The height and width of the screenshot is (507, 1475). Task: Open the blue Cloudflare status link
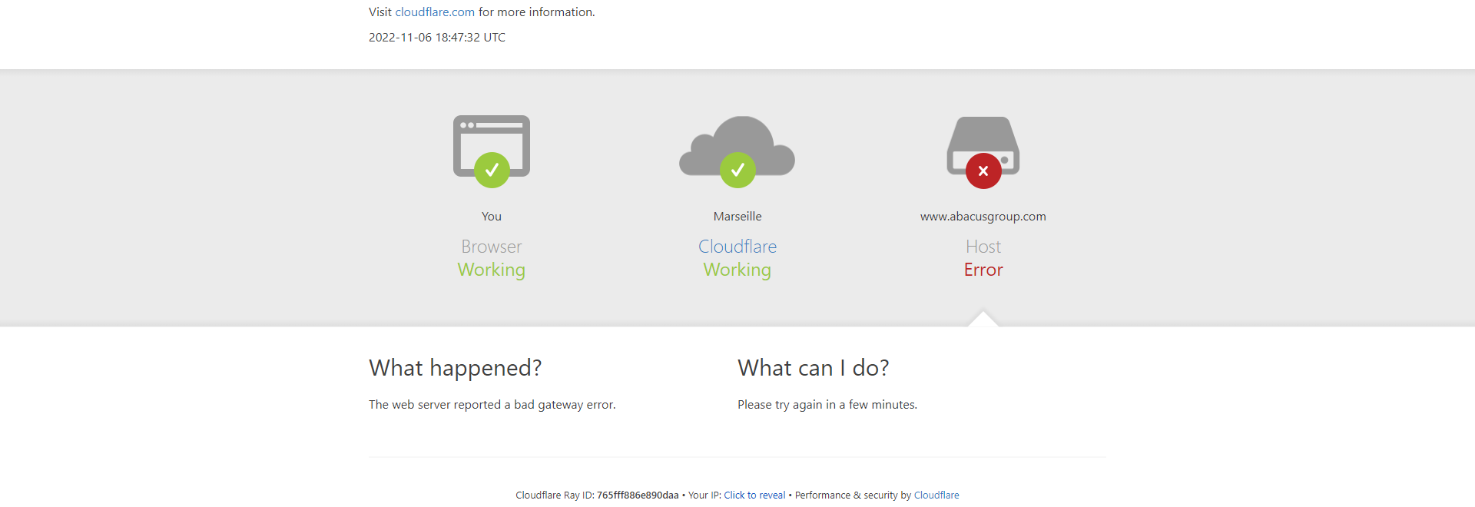click(x=737, y=247)
